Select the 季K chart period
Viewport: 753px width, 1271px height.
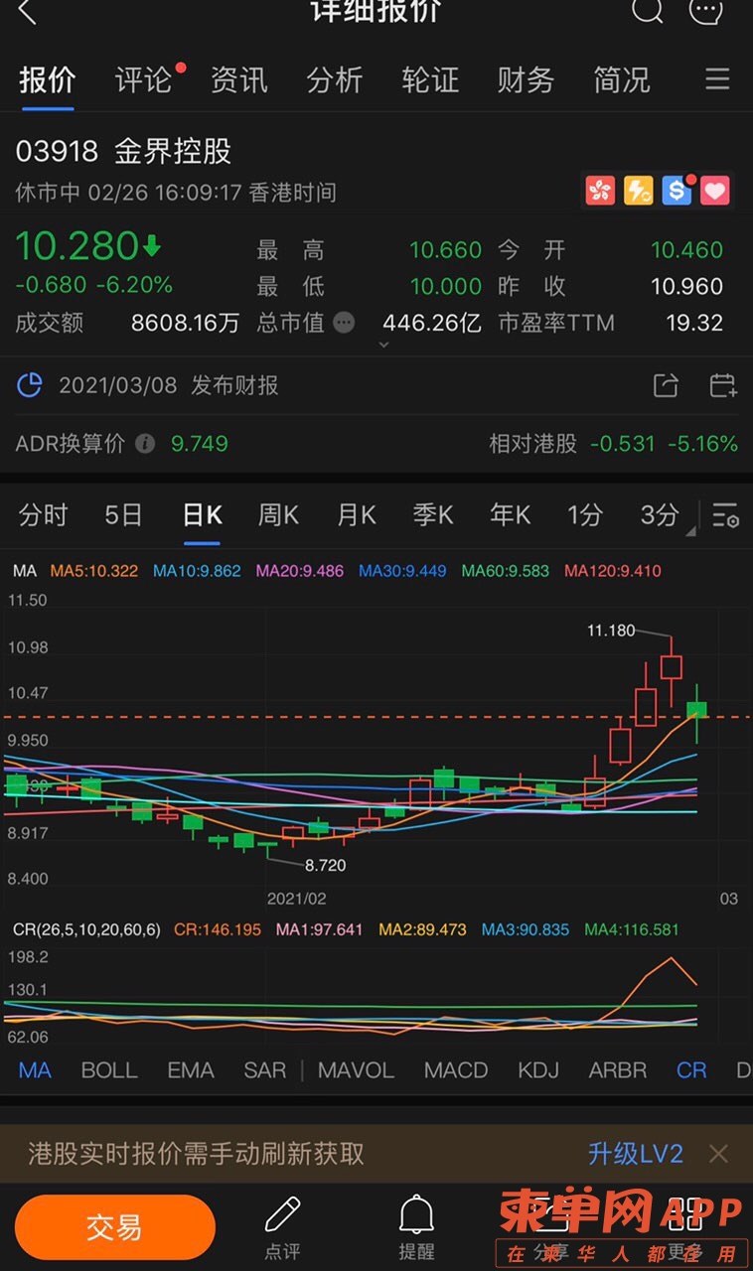433,515
